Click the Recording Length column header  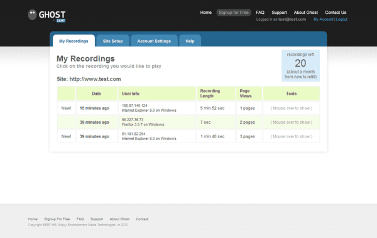(216, 94)
